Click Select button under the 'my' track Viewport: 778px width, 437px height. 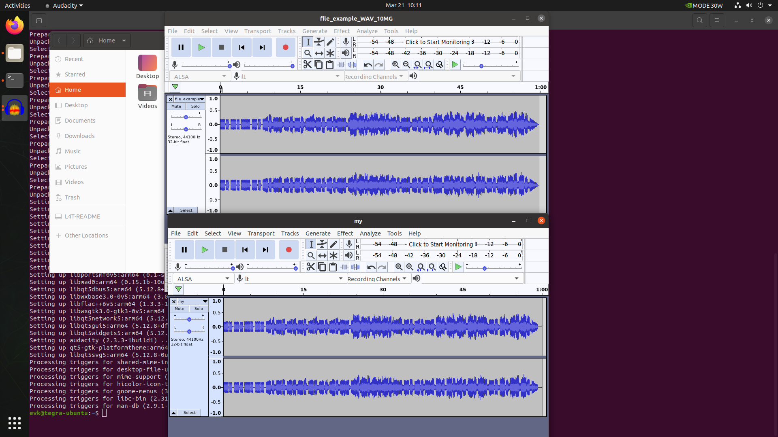189,413
